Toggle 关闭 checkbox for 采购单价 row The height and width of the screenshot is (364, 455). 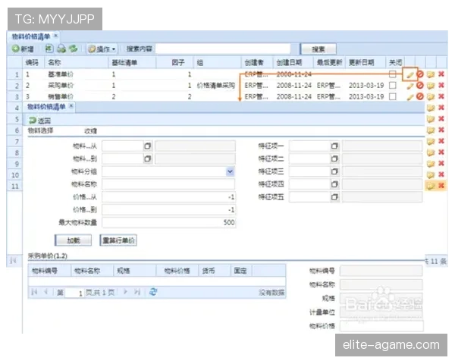point(393,86)
